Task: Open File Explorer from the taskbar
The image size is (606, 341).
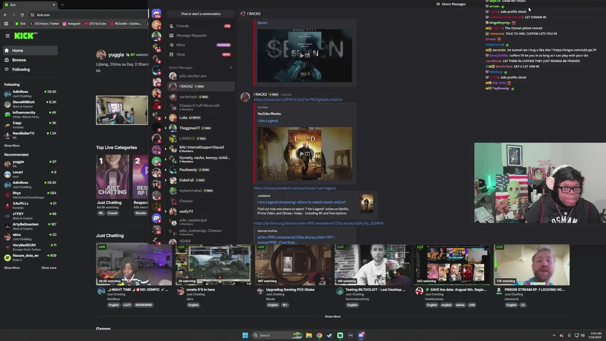Action: click(309, 335)
